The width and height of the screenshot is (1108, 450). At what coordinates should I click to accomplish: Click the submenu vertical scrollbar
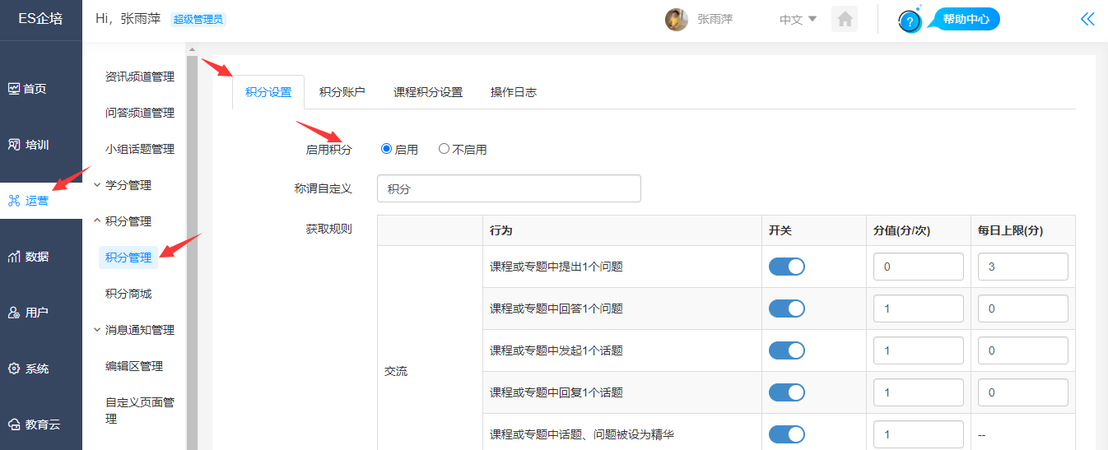(192, 247)
